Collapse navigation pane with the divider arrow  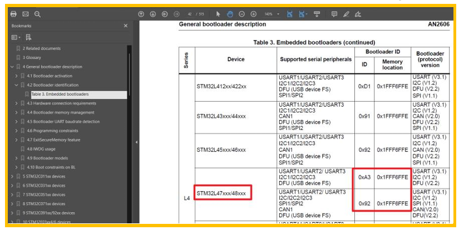point(136,142)
